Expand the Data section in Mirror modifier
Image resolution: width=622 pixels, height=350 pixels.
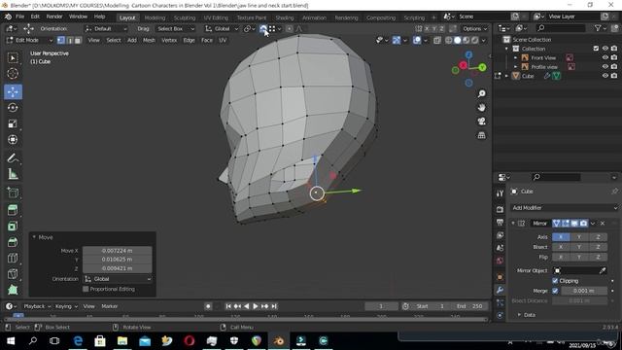pyautogui.click(x=519, y=315)
